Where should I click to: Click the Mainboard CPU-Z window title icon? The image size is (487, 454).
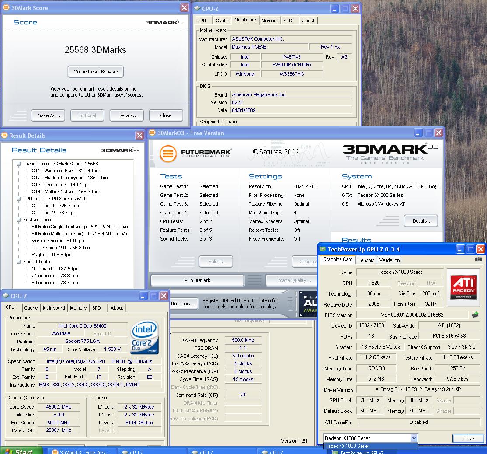(x=197, y=8)
